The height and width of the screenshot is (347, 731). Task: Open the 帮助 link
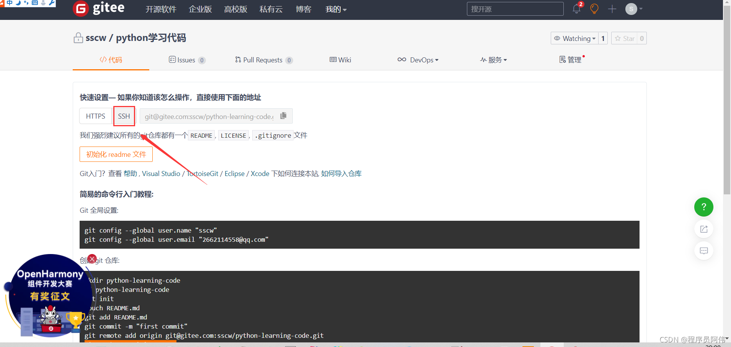click(x=130, y=173)
